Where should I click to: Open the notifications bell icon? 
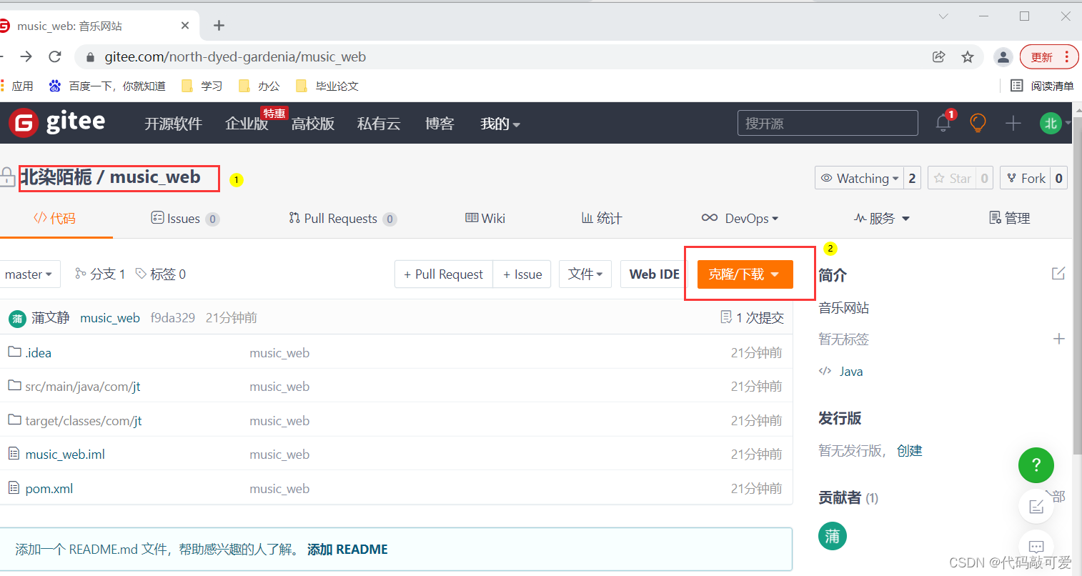coord(943,123)
